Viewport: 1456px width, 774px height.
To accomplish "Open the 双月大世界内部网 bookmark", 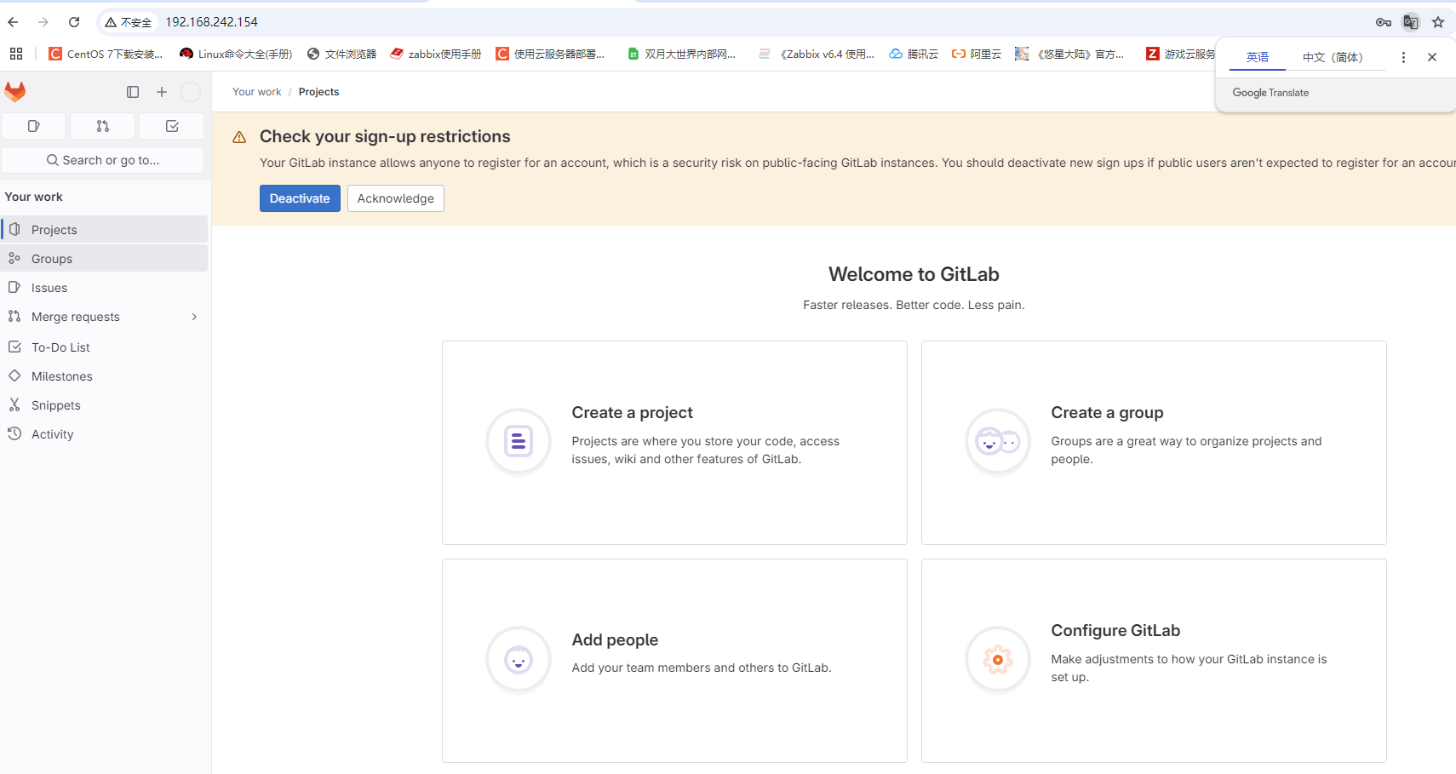I will [x=681, y=54].
